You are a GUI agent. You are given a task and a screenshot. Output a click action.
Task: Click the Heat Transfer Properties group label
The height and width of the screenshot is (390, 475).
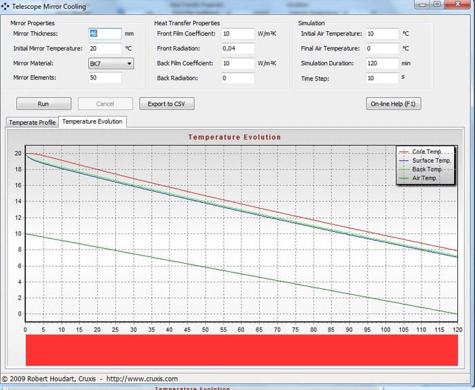pos(187,23)
